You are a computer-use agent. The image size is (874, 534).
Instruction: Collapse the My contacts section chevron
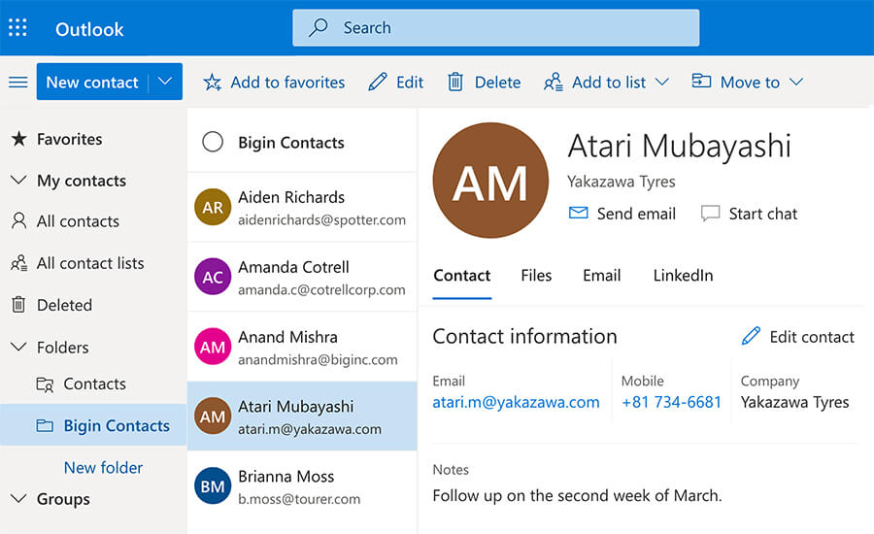(18, 180)
